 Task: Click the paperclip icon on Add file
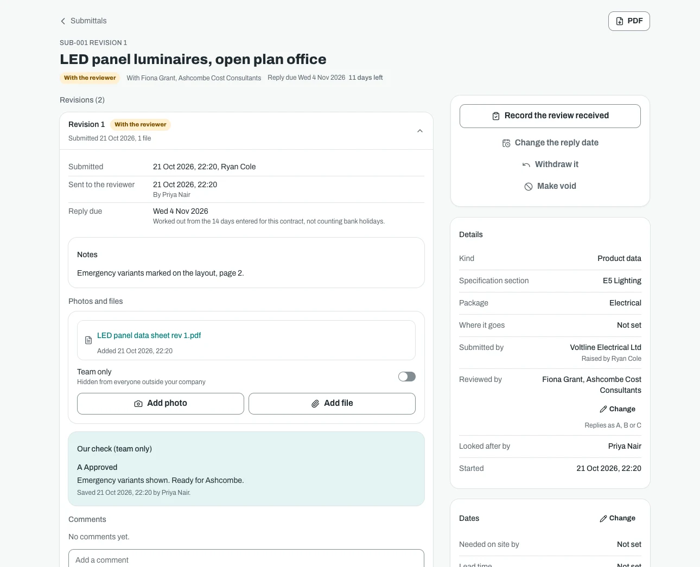[x=315, y=404]
